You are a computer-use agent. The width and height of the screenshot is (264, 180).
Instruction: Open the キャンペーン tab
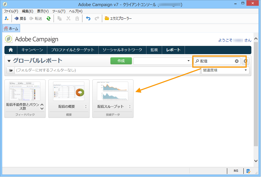pyautogui.click(x=32, y=50)
